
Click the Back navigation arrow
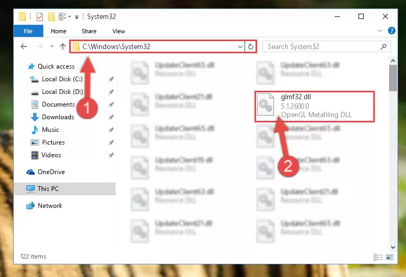pyautogui.click(x=24, y=46)
